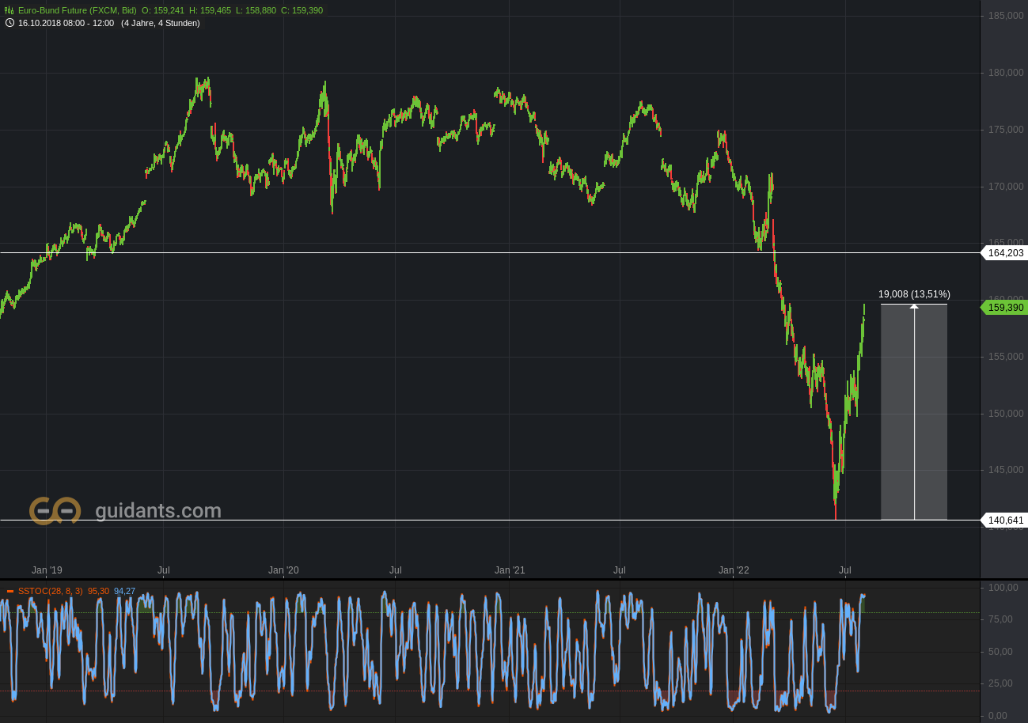Image resolution: width=1028 pixels, height=723 pixels.
Task: Open the timeframe selector showing 4 Stunden
Action: (x=160, y=23)
